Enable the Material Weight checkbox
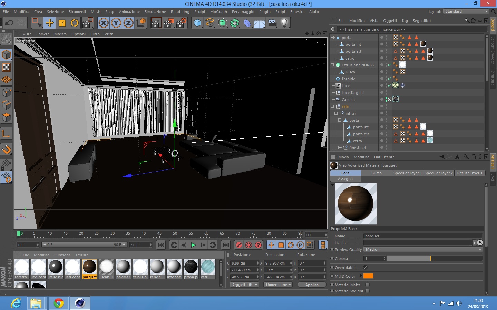This screenshot has width=497, height=310. [367, 291]
